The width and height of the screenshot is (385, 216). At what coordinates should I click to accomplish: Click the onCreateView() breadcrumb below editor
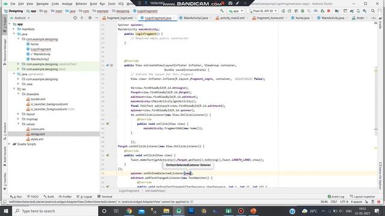[x=155, y=191]
